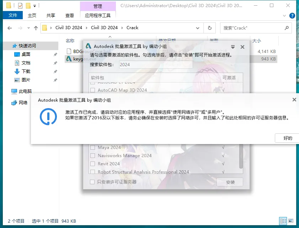Click the pin icon beside 下载

pos(55,71)
